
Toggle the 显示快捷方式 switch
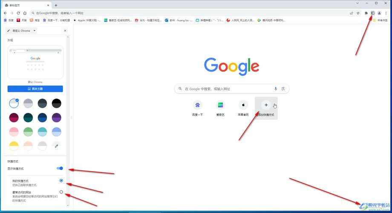60,168
